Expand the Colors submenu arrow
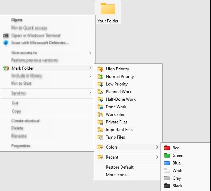Screen dimensions: 211x191 pyautogui.click(x=157, y=147)
